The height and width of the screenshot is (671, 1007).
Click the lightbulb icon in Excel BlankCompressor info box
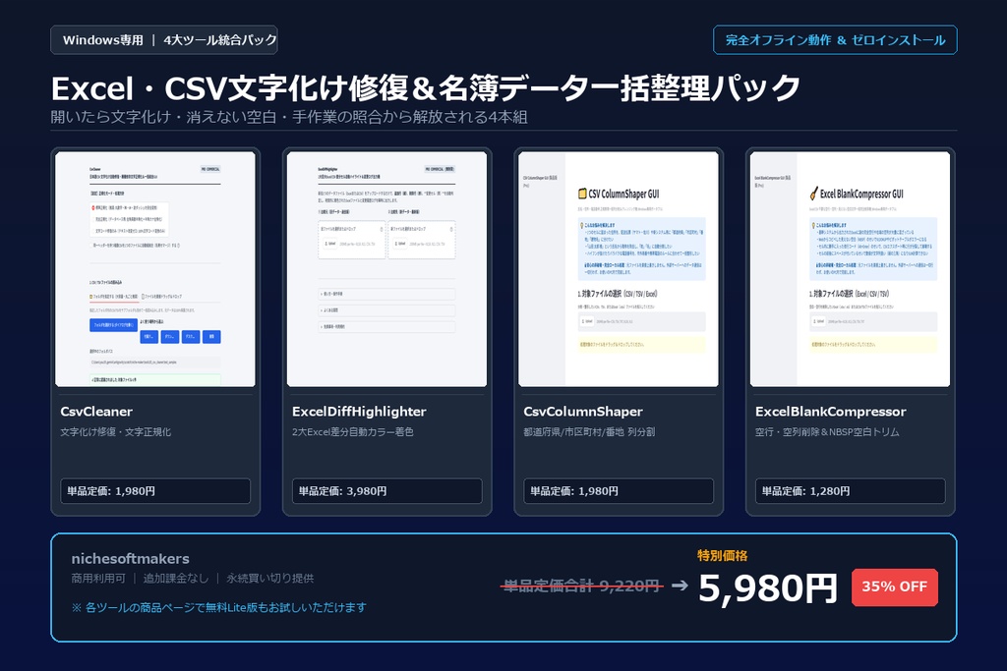(x=813, y=226)
